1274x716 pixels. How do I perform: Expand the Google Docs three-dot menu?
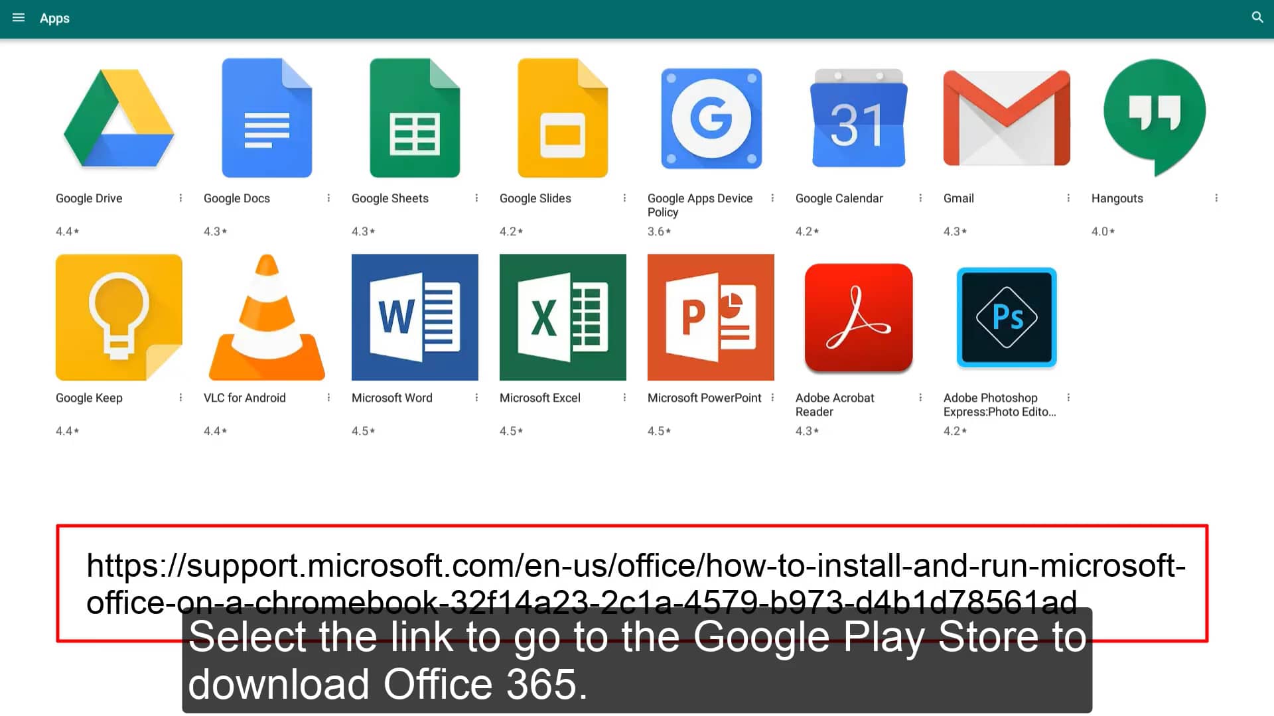coord(328,198)
